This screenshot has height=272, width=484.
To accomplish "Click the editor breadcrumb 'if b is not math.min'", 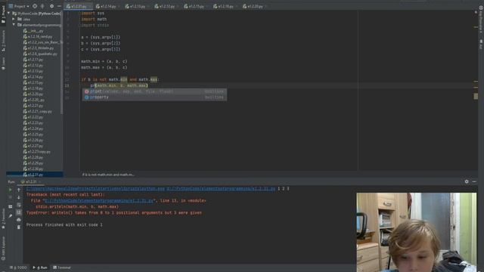I will pos(107,175).
